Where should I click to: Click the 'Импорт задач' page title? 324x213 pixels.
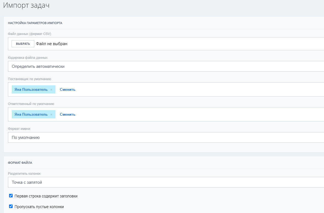pos(26,5)
